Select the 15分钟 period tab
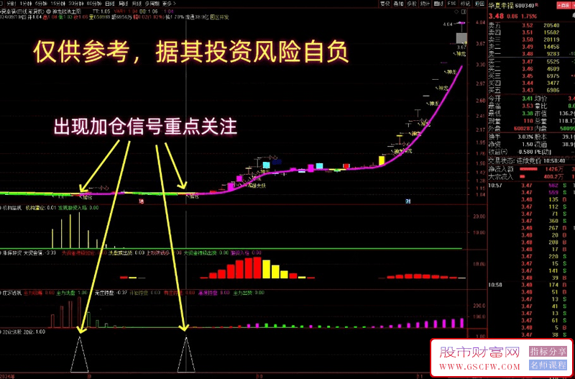The width and height of the screenshot is (575, 379). click(x=58, y=4)
